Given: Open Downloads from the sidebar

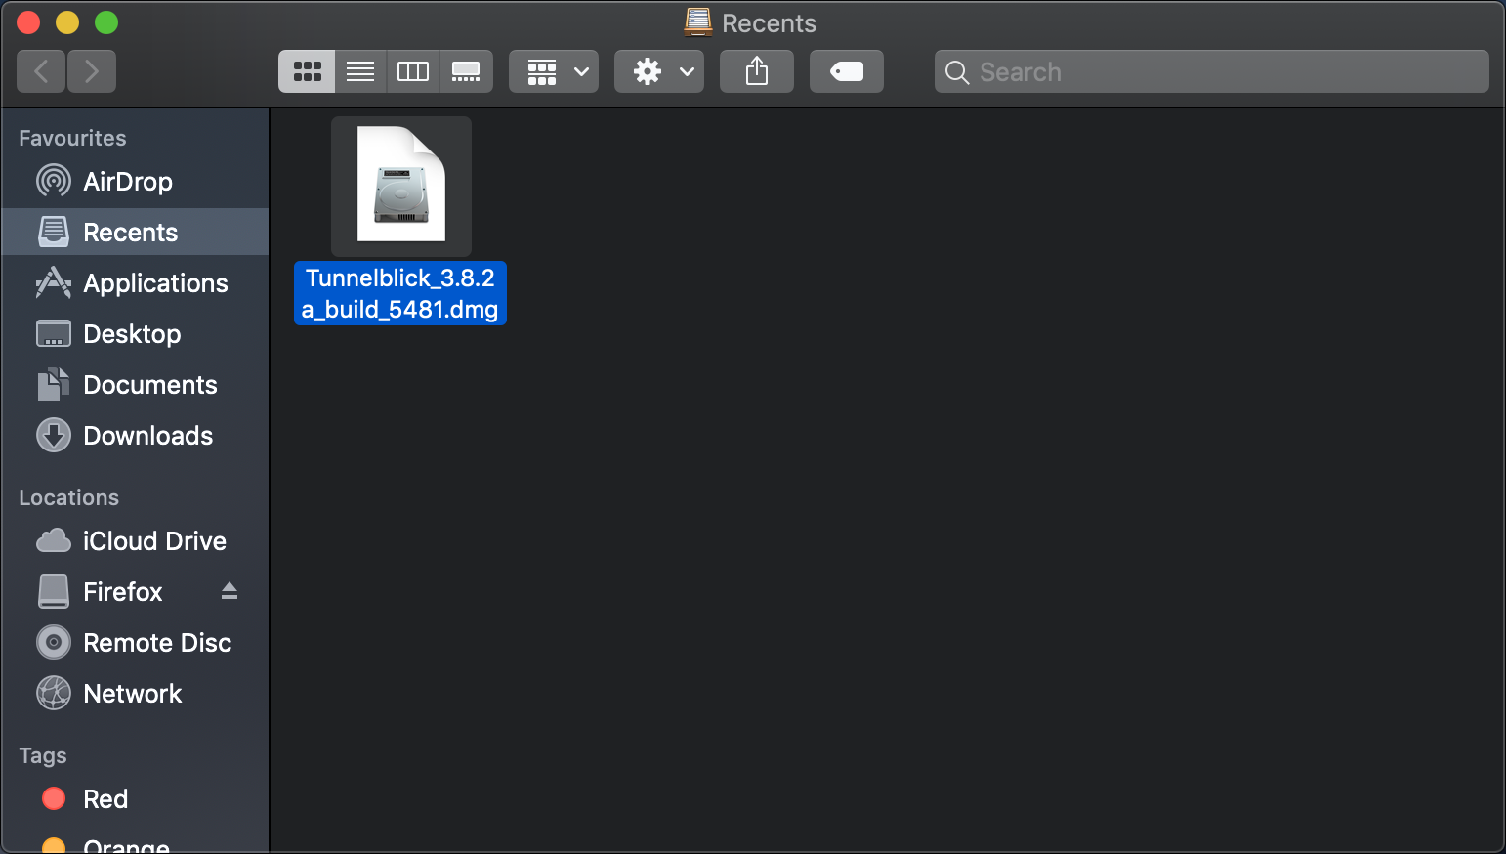Looking at the screenshot, I should pos(135,436).
